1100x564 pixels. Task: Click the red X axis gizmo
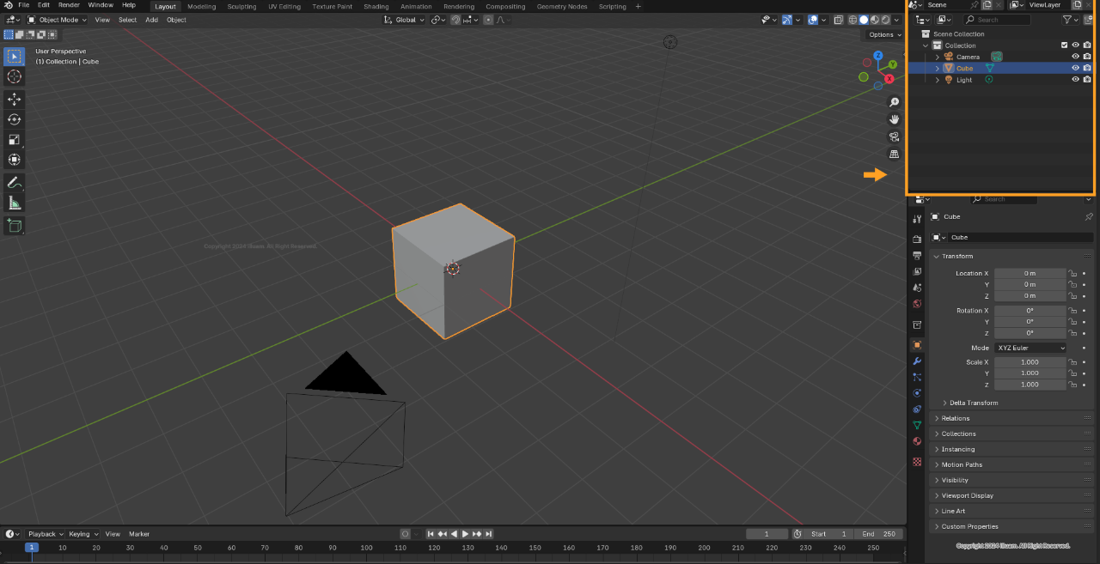point(889,79)
